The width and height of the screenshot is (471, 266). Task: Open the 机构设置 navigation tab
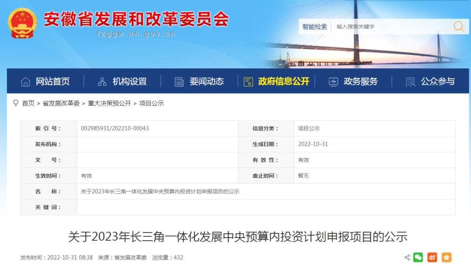130,81
